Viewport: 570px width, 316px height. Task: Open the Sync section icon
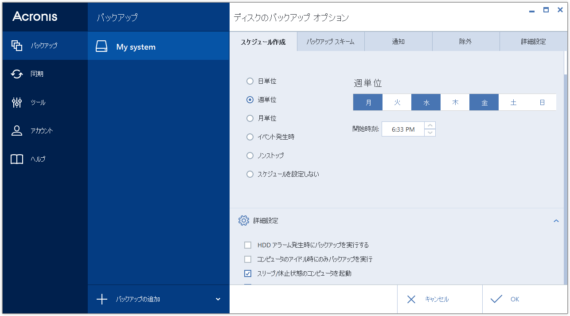pos(17,74)
